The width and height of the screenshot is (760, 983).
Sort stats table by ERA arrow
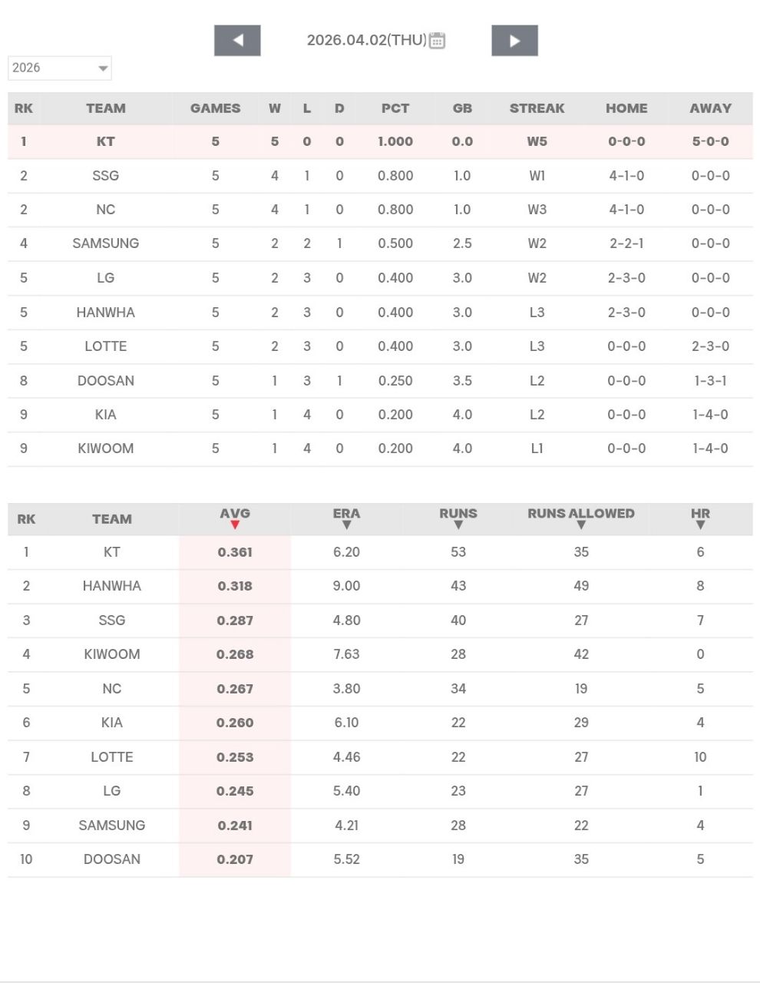pos(346,525)
